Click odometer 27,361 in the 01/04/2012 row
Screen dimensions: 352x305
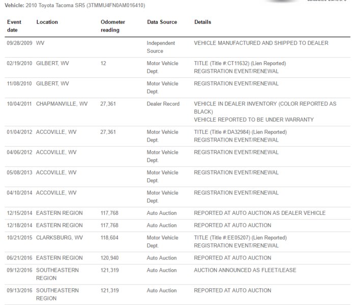(108, 132)
